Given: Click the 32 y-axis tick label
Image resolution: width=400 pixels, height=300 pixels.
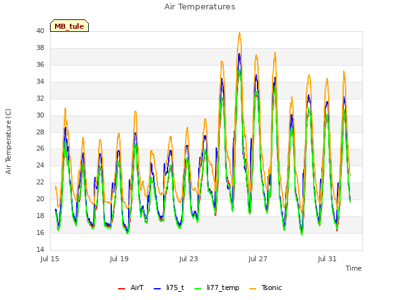Looking at the screenshot, I should pyautogui.click(x=40, y=99).
